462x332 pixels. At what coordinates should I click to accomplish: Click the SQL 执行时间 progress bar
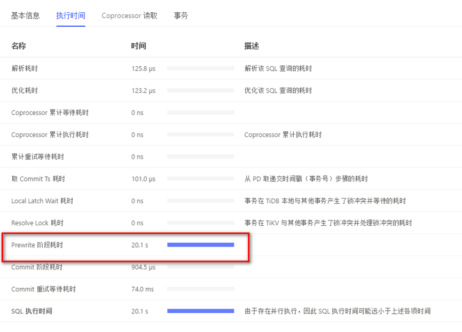tap(200, 311)
